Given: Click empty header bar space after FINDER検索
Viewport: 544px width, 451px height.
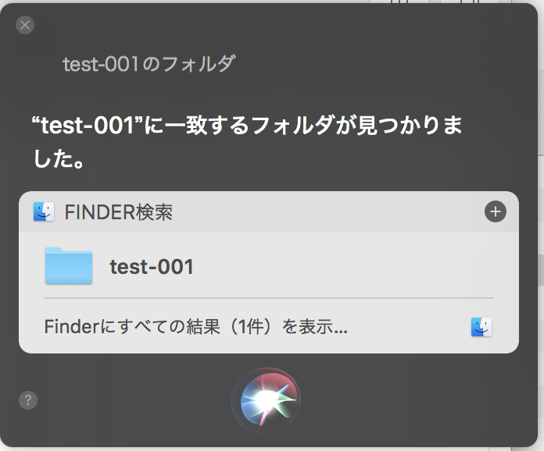Looking at the screenshot, I should (x=328, y=212).
